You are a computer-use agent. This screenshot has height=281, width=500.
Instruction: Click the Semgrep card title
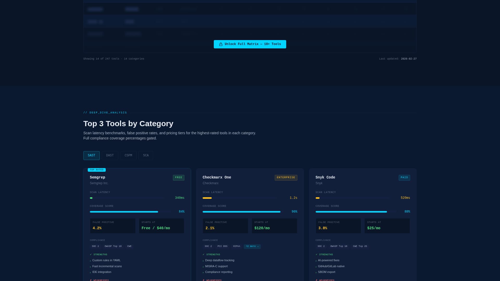click(x=97, y=177)
